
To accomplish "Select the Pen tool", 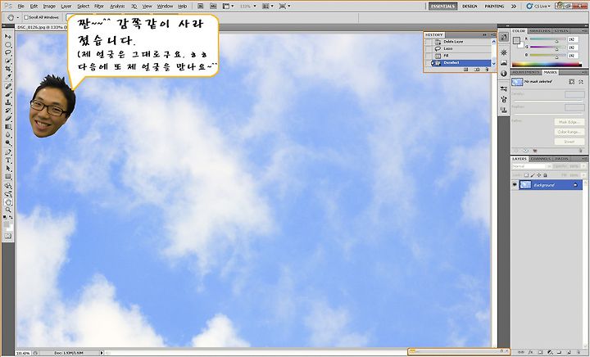I will click(8, 152).
